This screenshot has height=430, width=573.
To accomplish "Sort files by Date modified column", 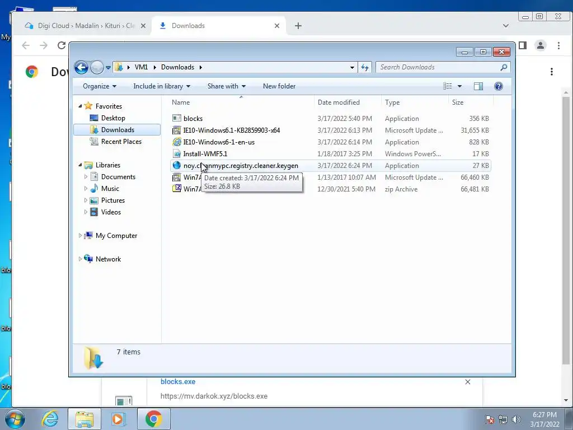I will point(347,102).
